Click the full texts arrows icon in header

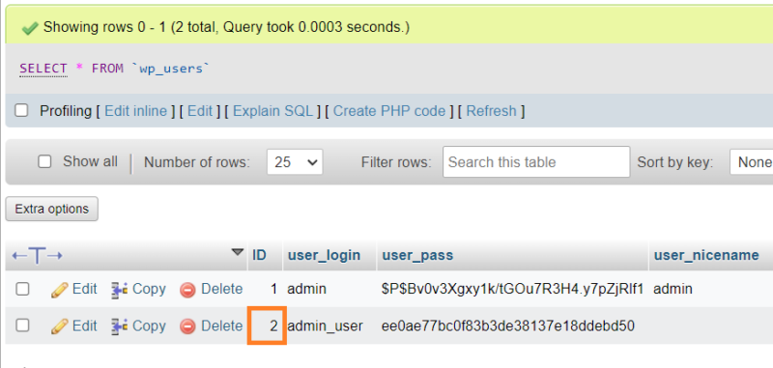(38, 256)
